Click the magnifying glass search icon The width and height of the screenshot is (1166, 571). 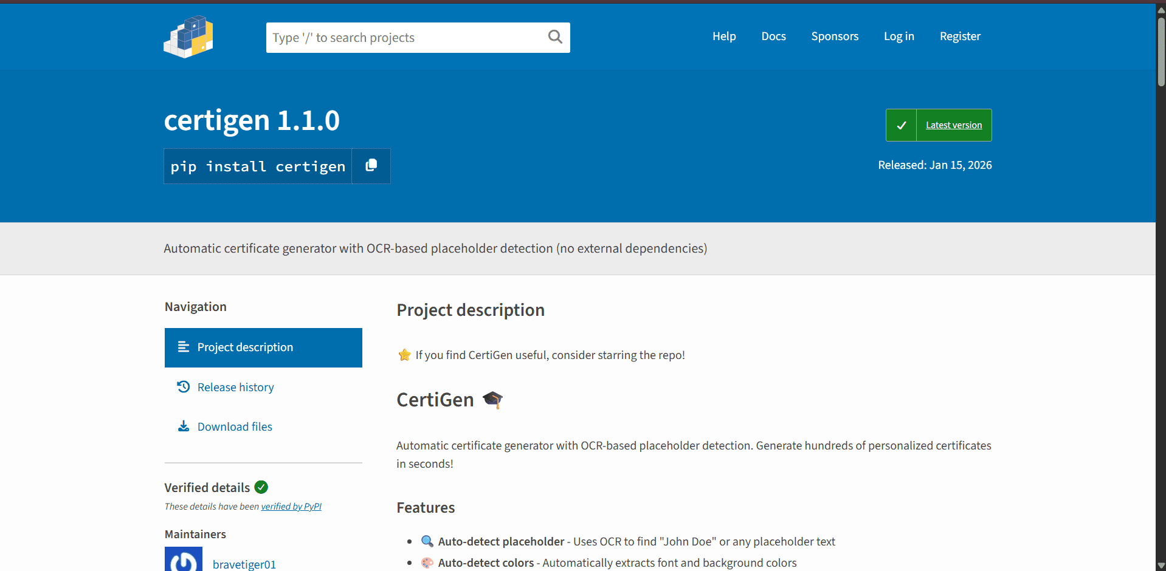point(555,37)
